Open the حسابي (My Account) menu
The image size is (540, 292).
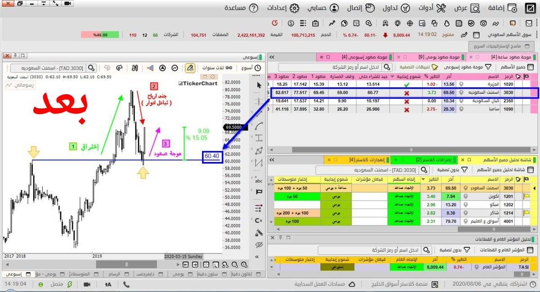click(x=324, y=8)
